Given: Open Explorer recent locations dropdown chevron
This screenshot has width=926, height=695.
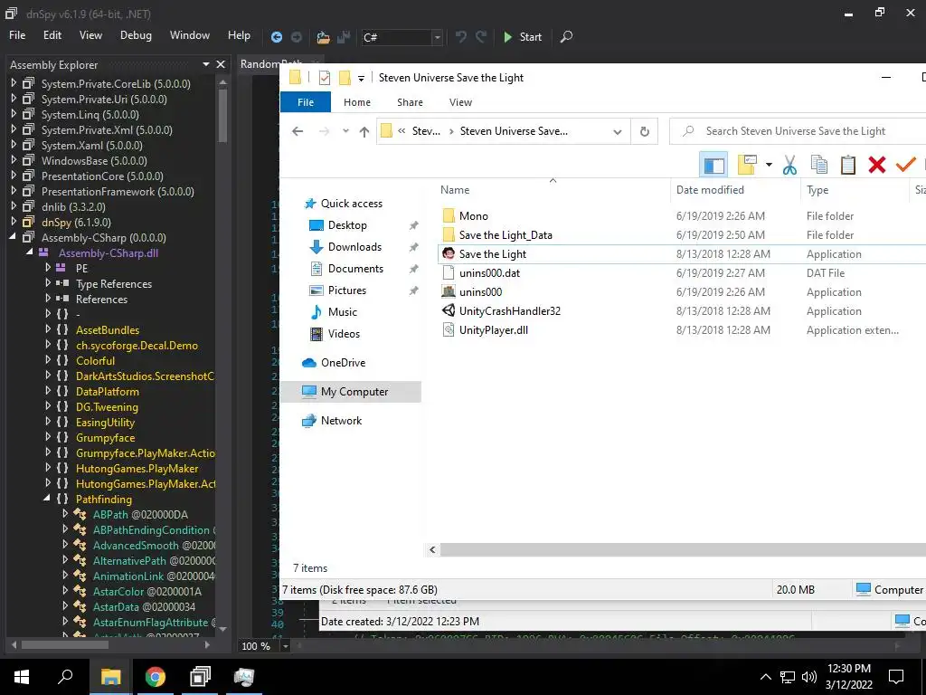Looking at the screenshot, I should (345, 131).
